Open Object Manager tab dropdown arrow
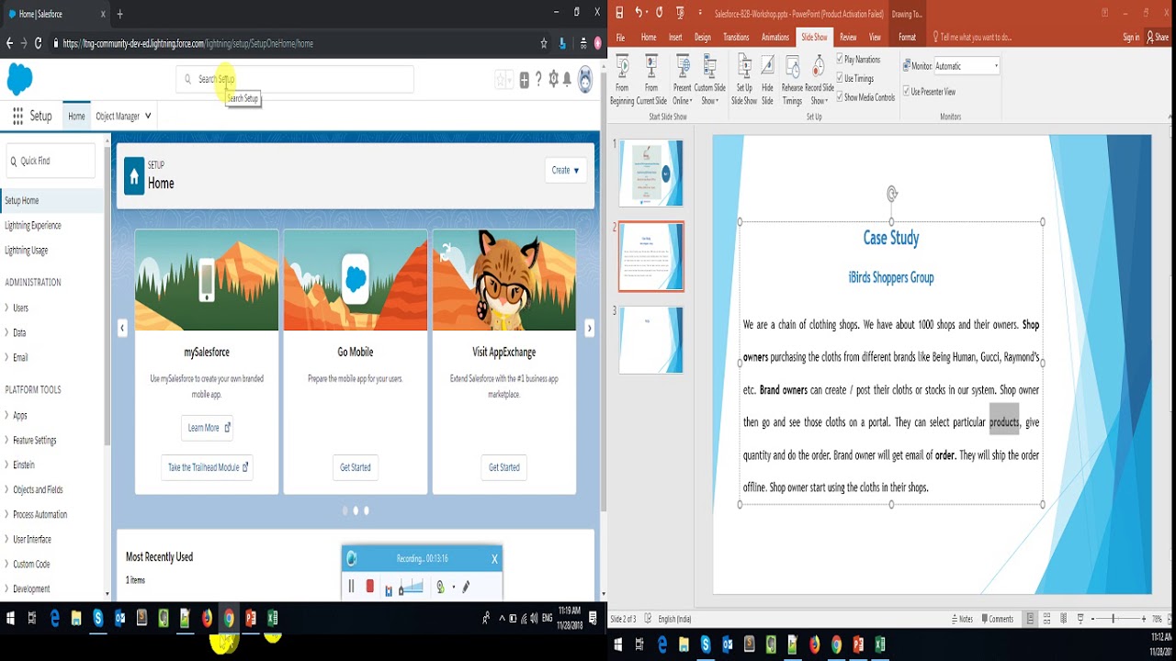The width and height of the screenshot is (1176, 661). [148, 117]
